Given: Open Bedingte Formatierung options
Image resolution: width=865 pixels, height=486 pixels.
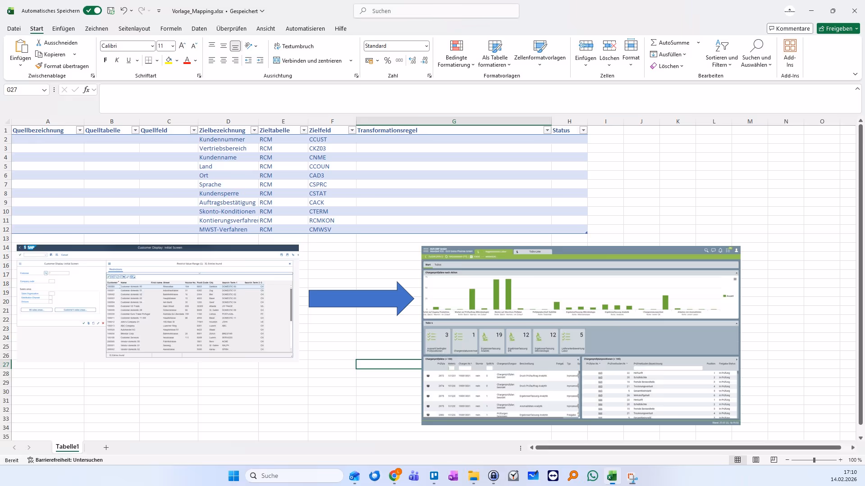Looking at the screenshot, I should [x=456, y=53].
